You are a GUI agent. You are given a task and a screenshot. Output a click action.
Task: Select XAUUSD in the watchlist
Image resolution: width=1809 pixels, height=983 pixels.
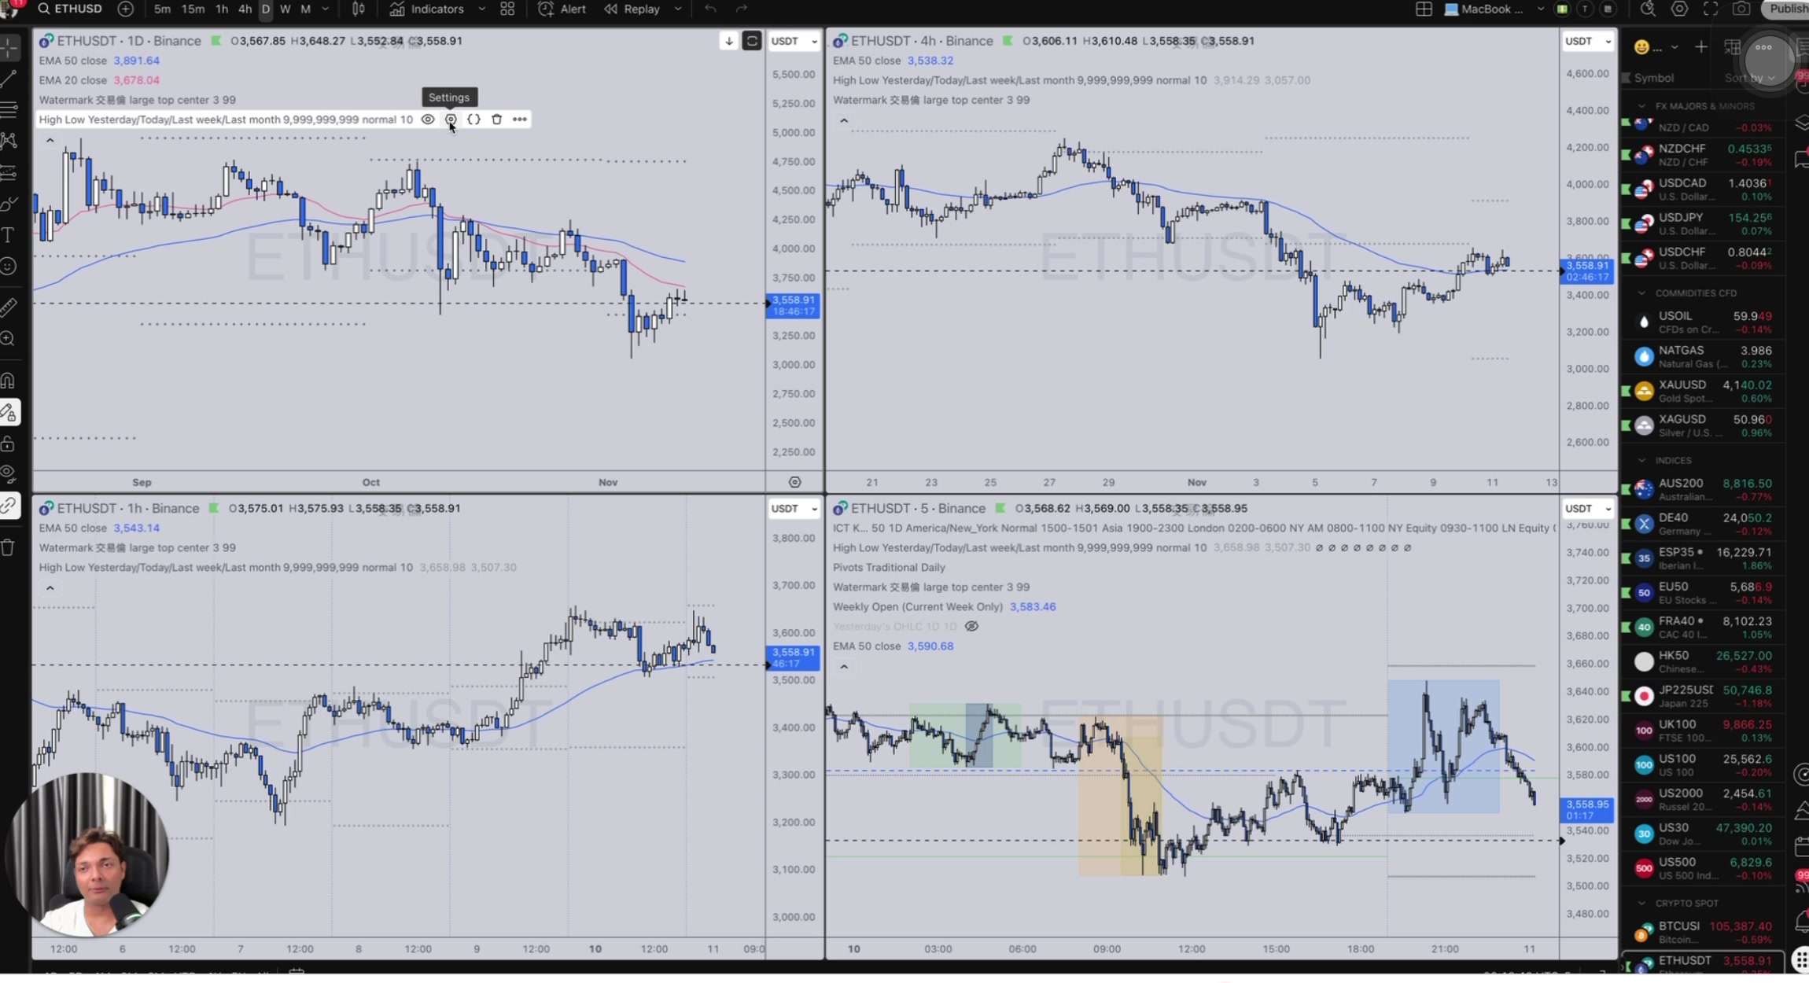tap(1682, 385)
